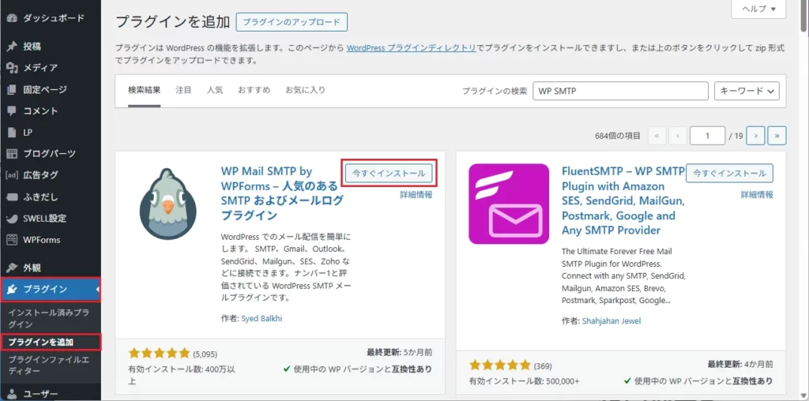Click the 投稿 pin icon

pyautogui.click(x=12, y=47)
